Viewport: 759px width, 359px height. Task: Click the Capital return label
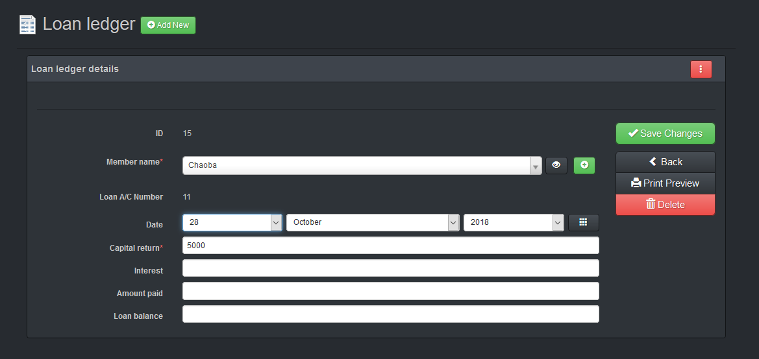[x=136, y=248]
